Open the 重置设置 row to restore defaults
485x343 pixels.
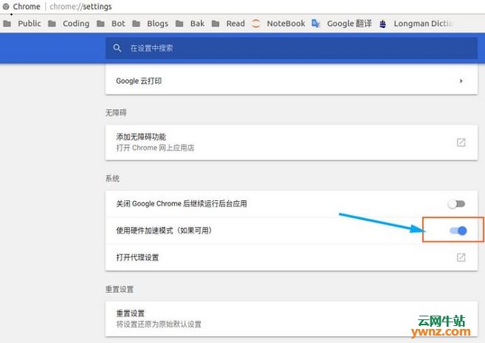292,319
